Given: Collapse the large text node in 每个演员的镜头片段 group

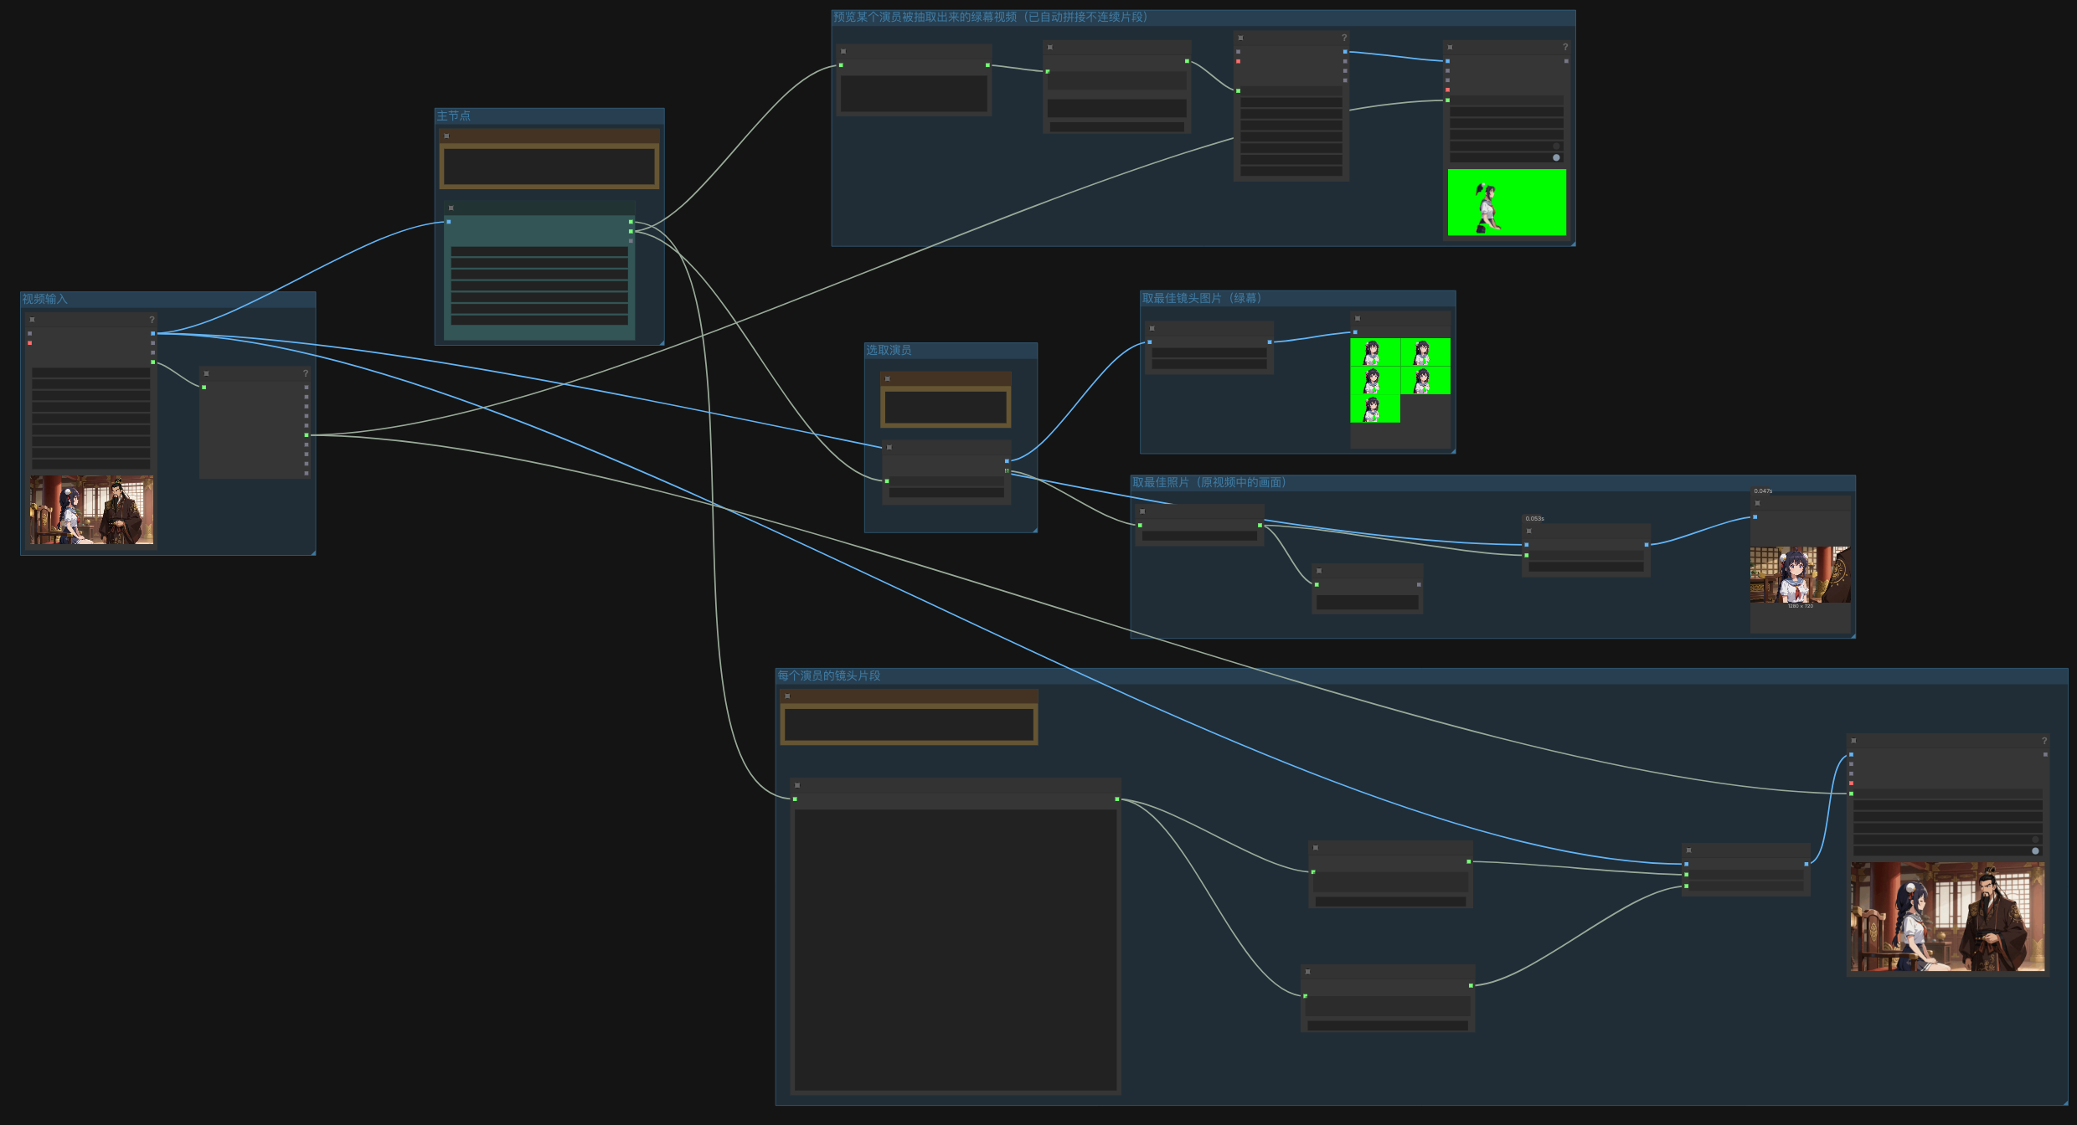Looking at the screenshot, I should pos(797,785).
